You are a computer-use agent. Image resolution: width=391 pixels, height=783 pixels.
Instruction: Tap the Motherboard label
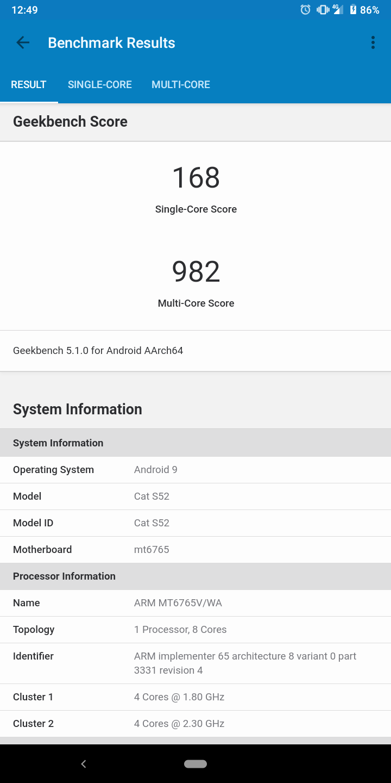pyautogui.click(x=42, y=550)
